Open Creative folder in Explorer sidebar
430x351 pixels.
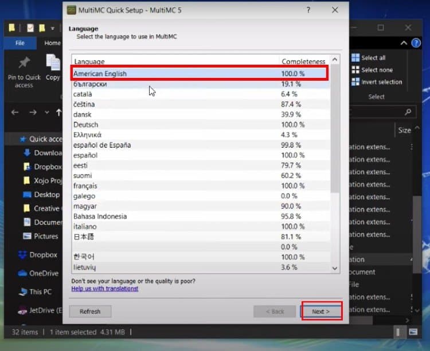click(x=43, y=208)
